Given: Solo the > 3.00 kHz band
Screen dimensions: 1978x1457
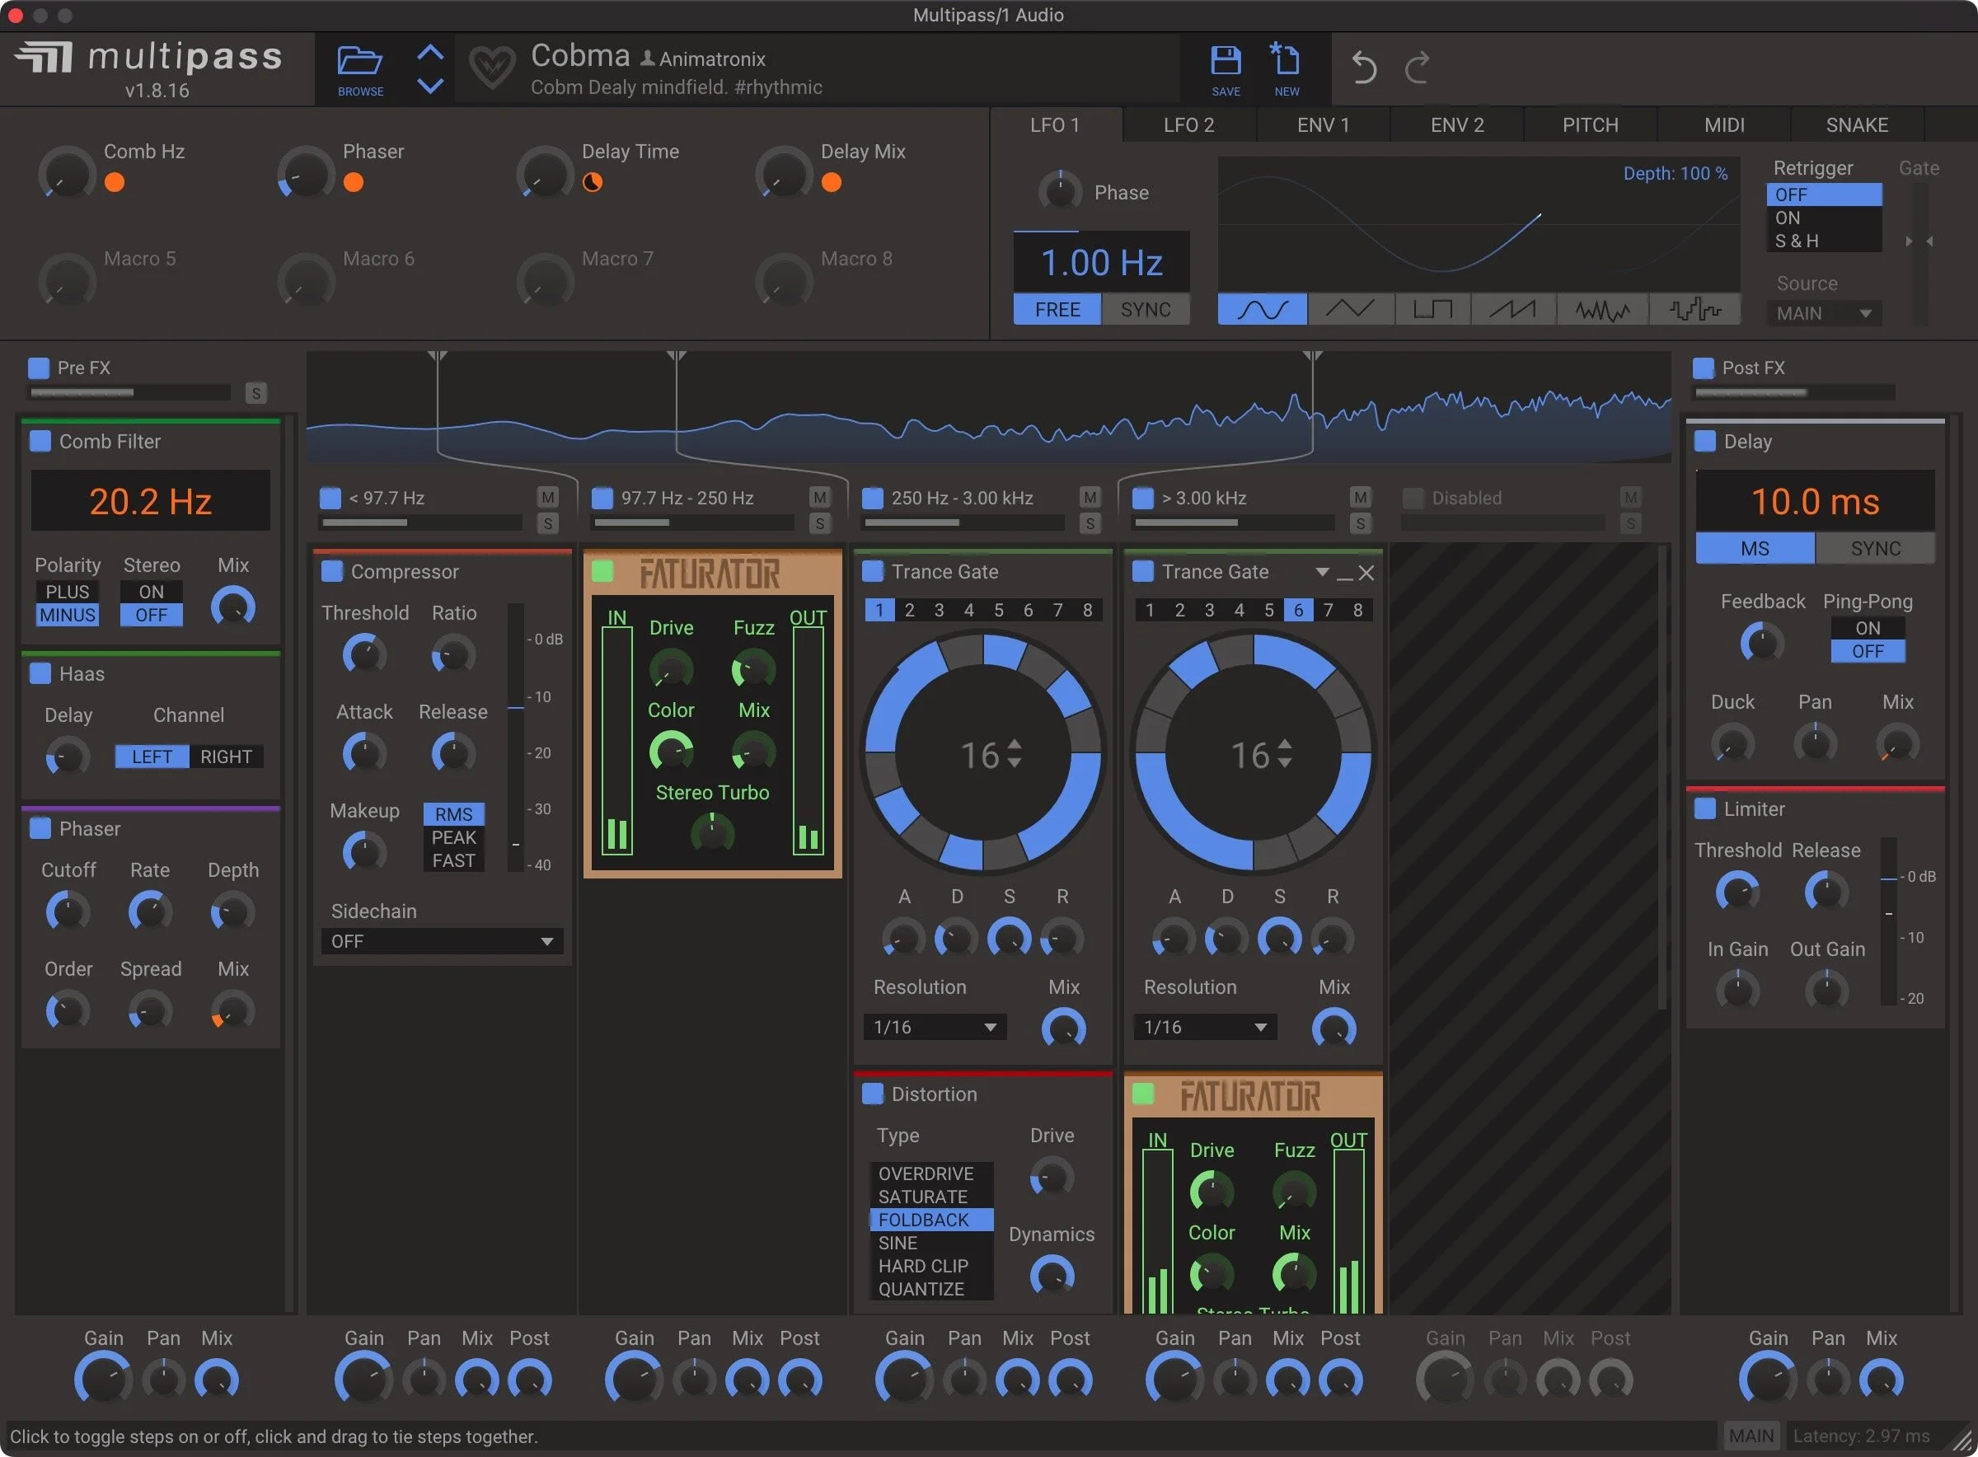Looking at the screenshot, I should [1360, 524].
